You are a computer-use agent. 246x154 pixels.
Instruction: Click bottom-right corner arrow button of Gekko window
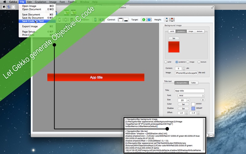(211, 135)
